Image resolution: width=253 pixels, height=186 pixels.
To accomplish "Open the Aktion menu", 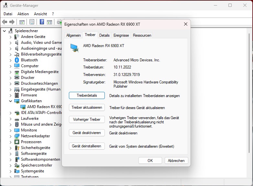I will (x=23, y=14).
